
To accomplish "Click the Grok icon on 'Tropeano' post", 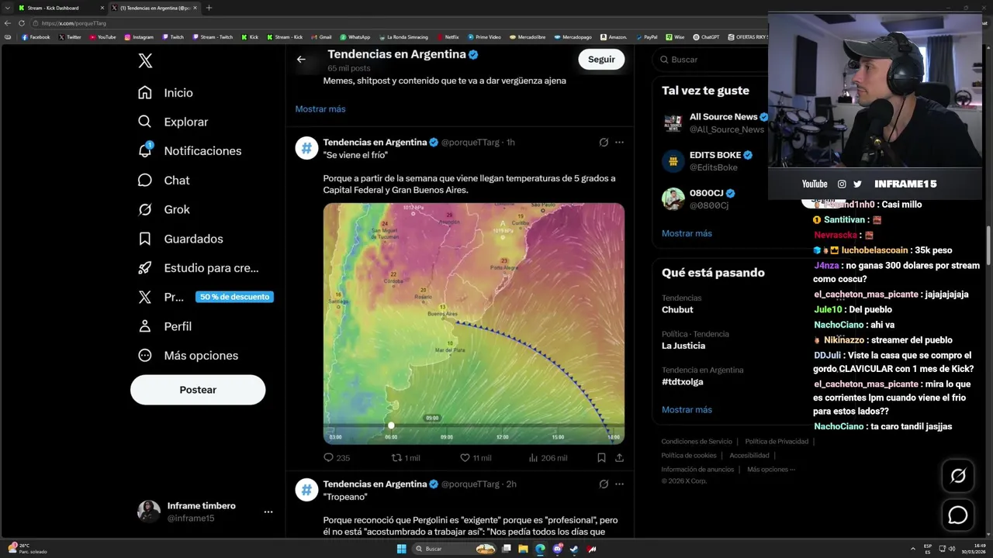I will [604, 484].
